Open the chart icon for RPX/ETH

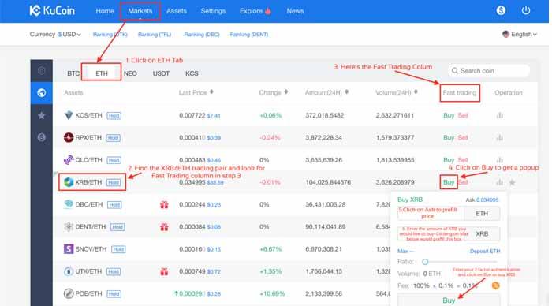click(x=499, y=138)
